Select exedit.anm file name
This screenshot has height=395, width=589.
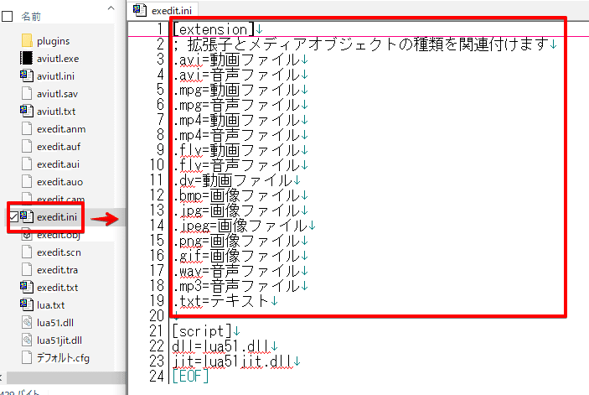click(61, 129)
